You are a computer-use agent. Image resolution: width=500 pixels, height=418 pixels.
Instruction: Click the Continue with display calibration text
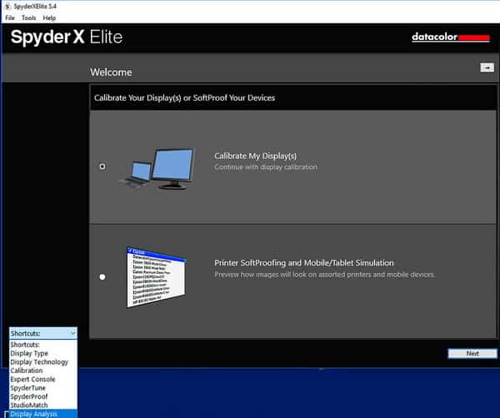(x=266, y=167)
